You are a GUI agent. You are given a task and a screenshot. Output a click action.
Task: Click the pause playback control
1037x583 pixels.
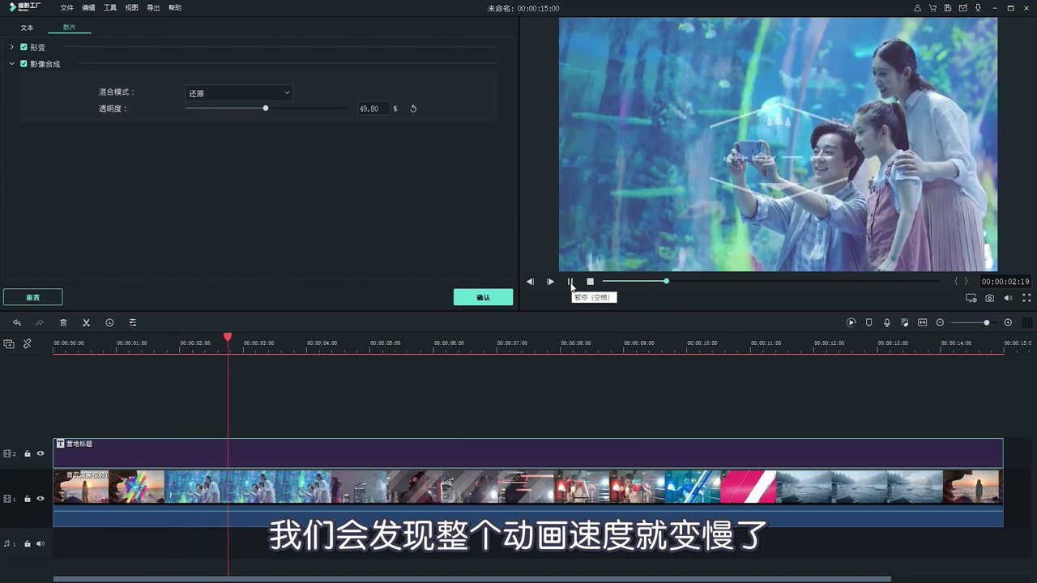tap(570, 281)
